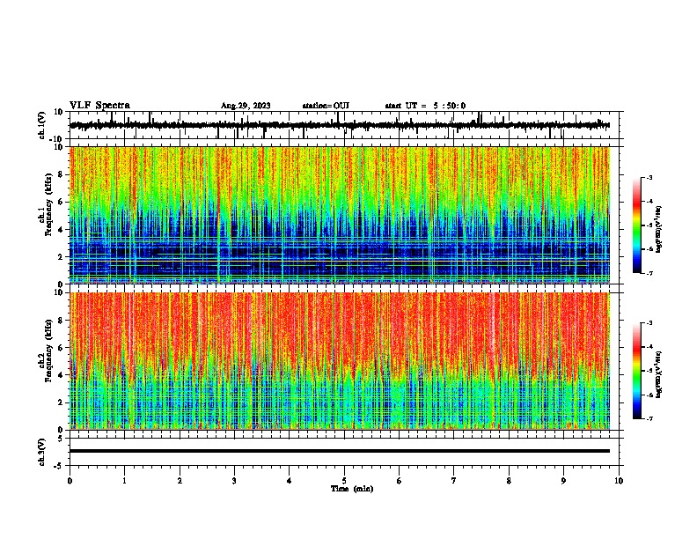This screenshot has width=697, height=539.
Task: Click the time axis tick label "2"
Action: [180, 481]
